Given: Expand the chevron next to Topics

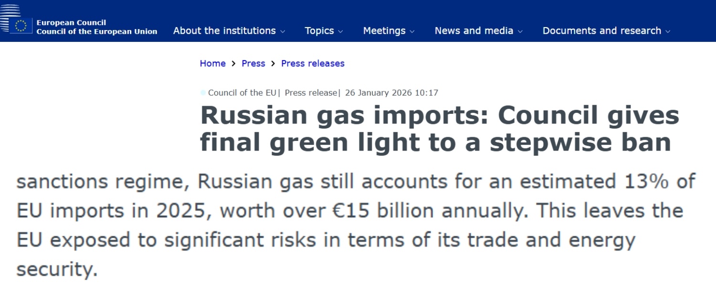Looking at the screenshot, I should (340, 32).
